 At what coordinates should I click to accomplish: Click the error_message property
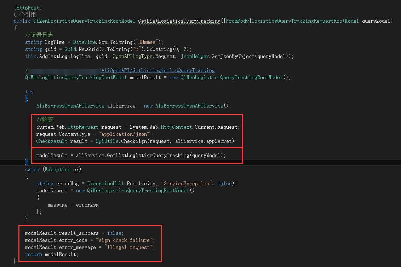click(x=78, y=247)
